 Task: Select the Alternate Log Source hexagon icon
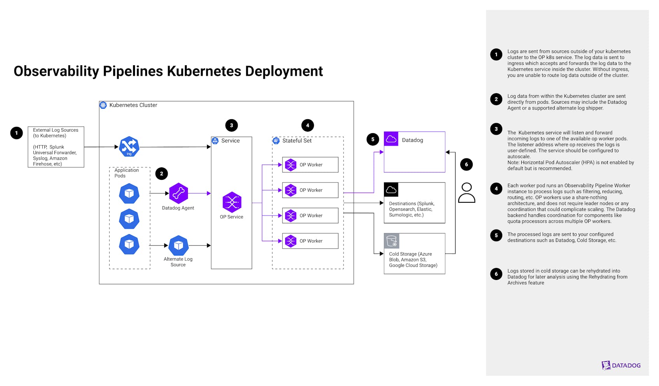pos(178,245)
